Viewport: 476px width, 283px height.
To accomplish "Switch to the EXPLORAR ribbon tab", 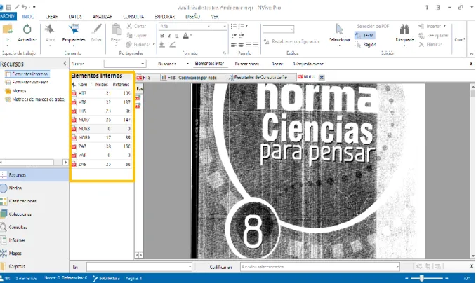I will pos(164,17).
